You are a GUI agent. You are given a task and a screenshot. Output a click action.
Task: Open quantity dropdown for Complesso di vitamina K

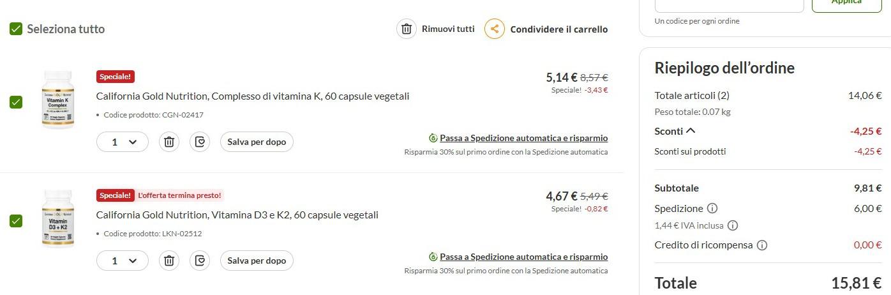coord(123,142)
